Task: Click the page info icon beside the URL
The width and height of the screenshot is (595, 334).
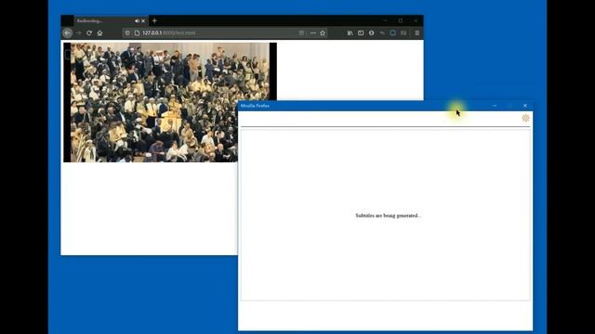Action: 137,33
